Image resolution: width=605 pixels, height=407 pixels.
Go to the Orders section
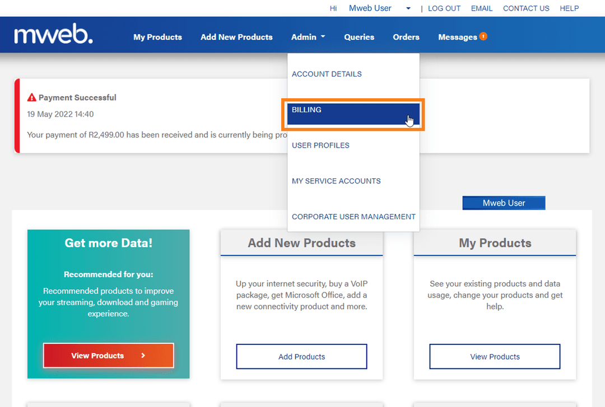coord(406,37)
